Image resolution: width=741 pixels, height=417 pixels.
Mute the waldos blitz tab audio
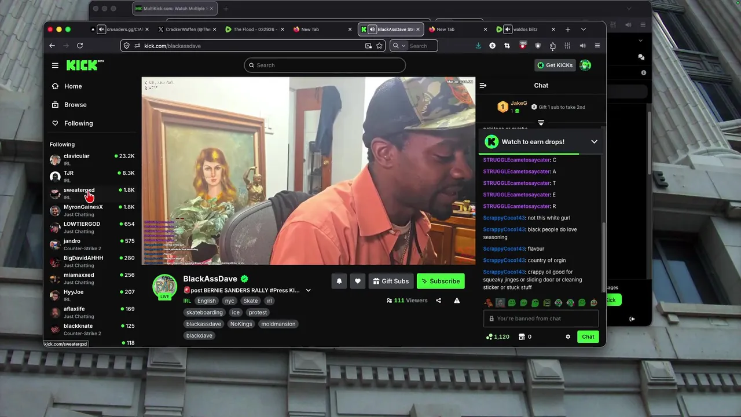click(x=508, y=30)
